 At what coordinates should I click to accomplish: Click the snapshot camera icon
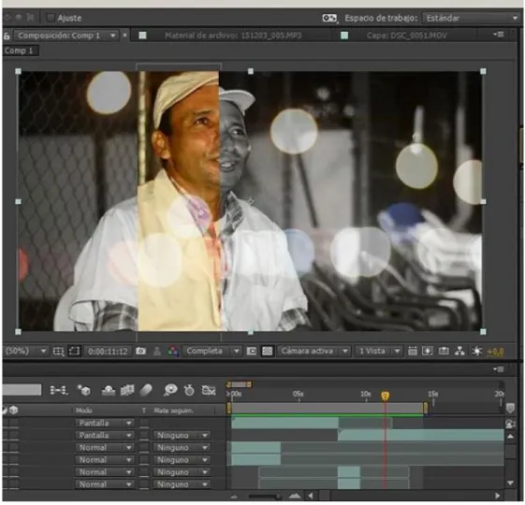pos(140,351)
